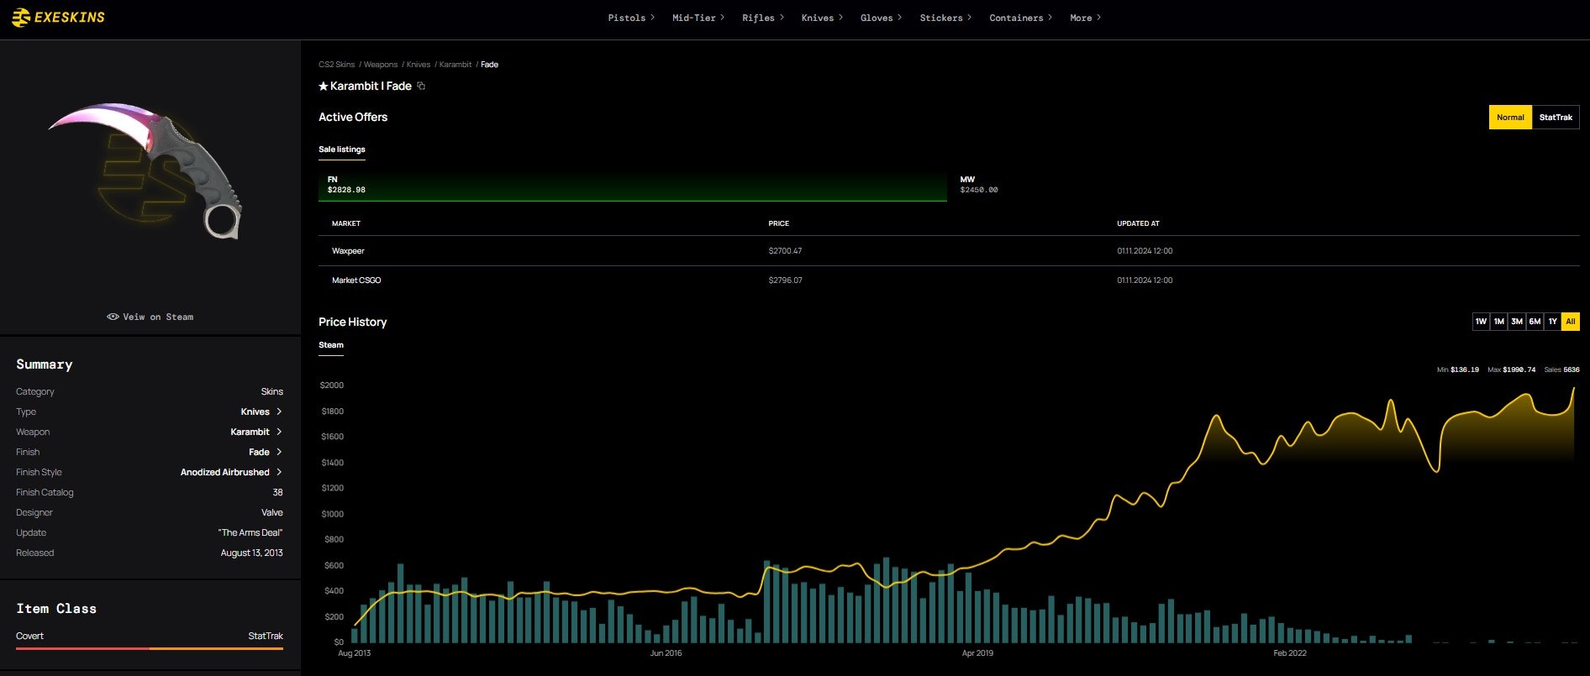
Task: Click the Waxpeer price $2700.47
Action: pos(785,251)
